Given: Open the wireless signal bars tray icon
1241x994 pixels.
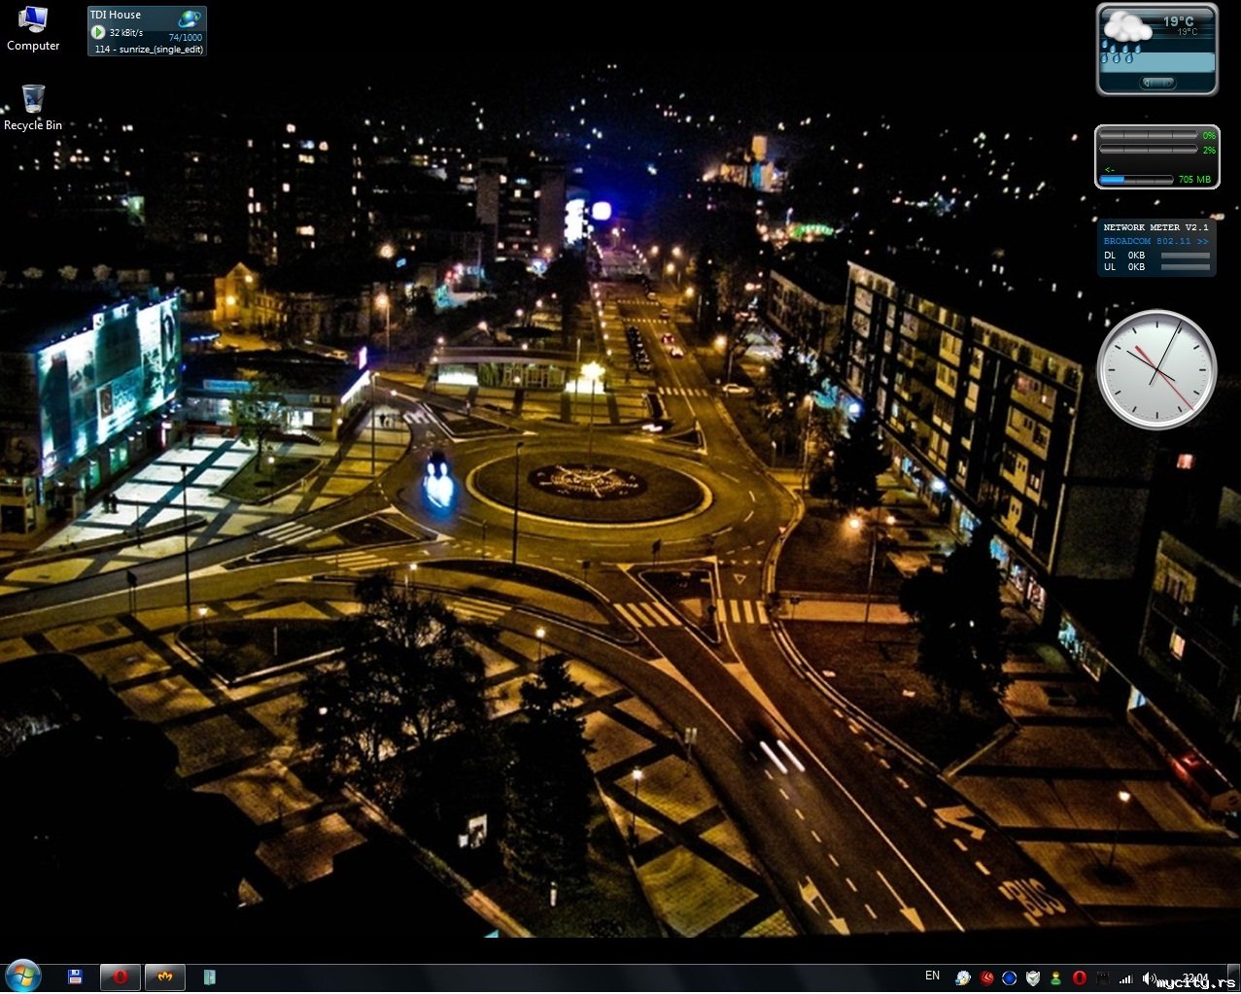Looking at the screenshot, I should click(1126, 977).
